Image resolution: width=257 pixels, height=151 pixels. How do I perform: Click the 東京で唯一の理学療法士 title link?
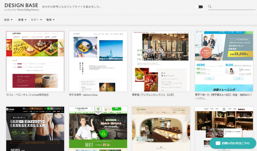[x=224, y=96]
